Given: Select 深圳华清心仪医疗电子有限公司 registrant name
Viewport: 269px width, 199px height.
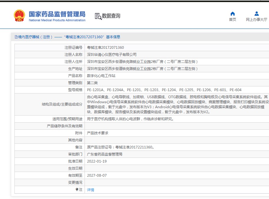Looking at the screenshot, I should pos(112,55).
